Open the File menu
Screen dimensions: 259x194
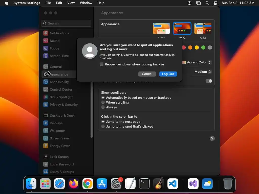pos(48,3)
